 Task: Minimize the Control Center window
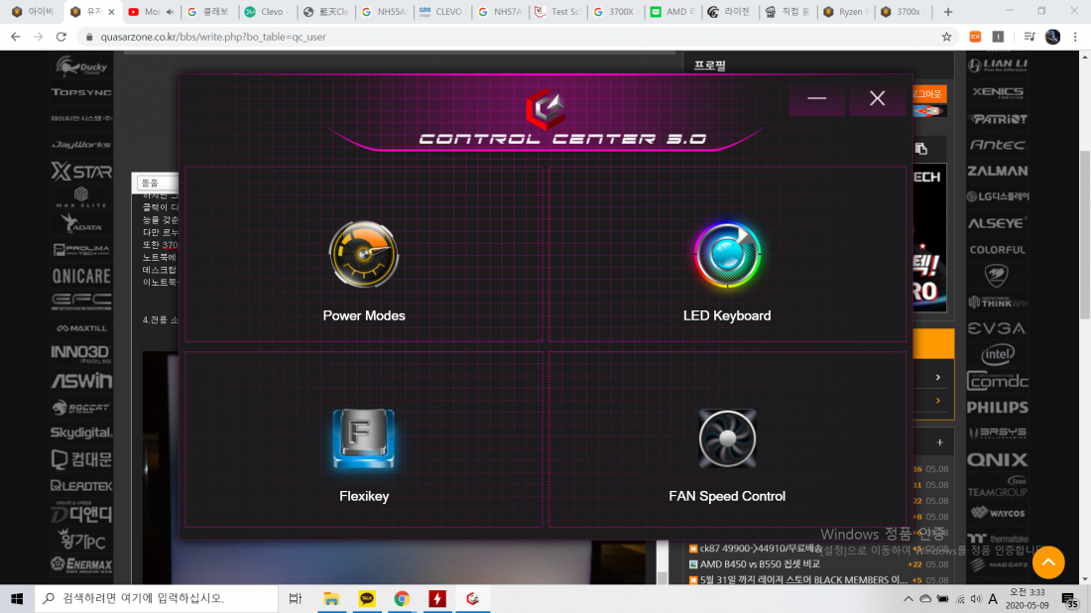pyautogui.click(x=817, y=98)
